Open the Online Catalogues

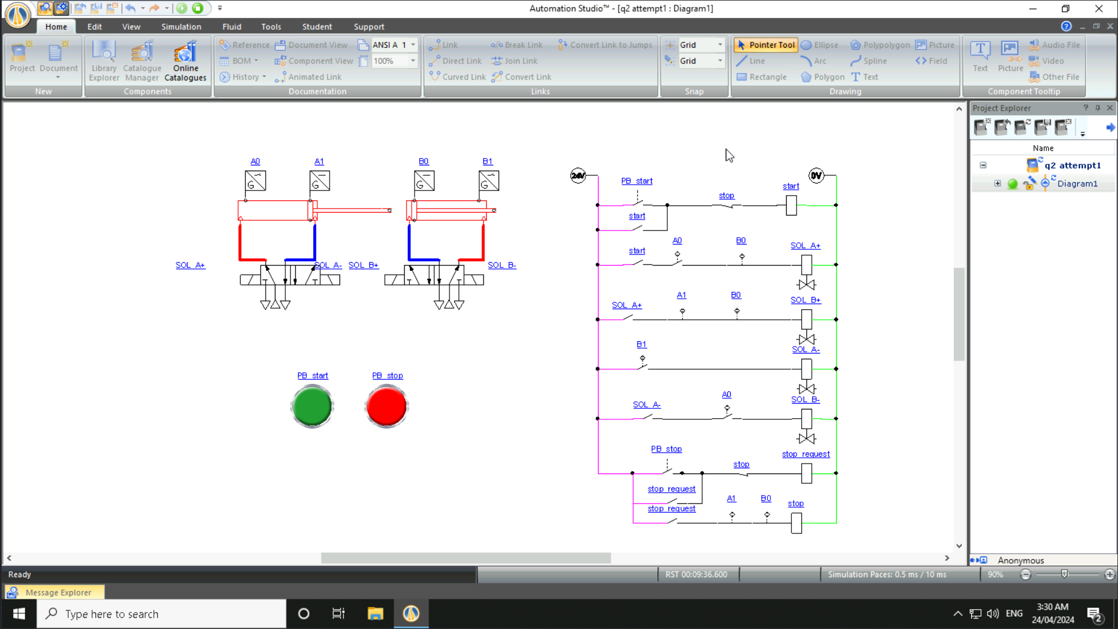[x=185, y=60]
